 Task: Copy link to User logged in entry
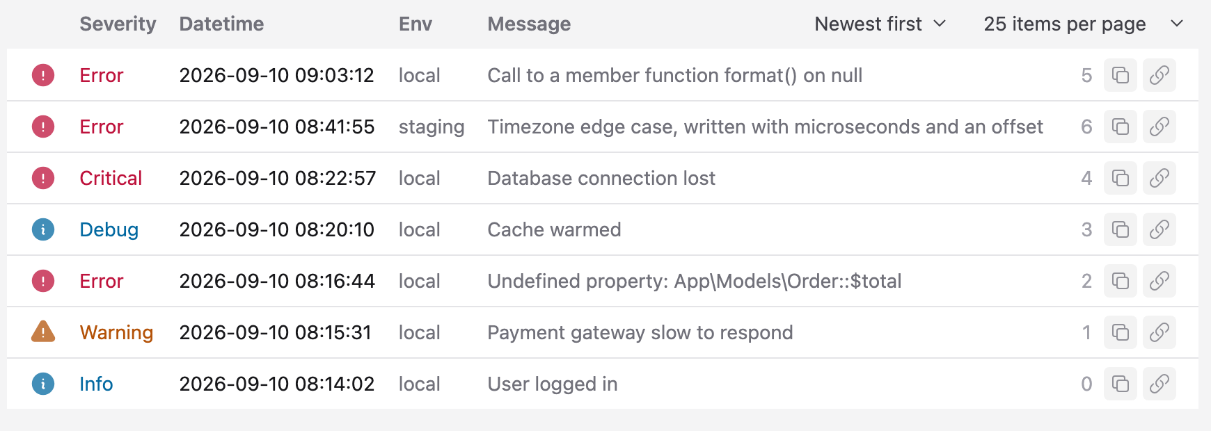click(1159, 384)
